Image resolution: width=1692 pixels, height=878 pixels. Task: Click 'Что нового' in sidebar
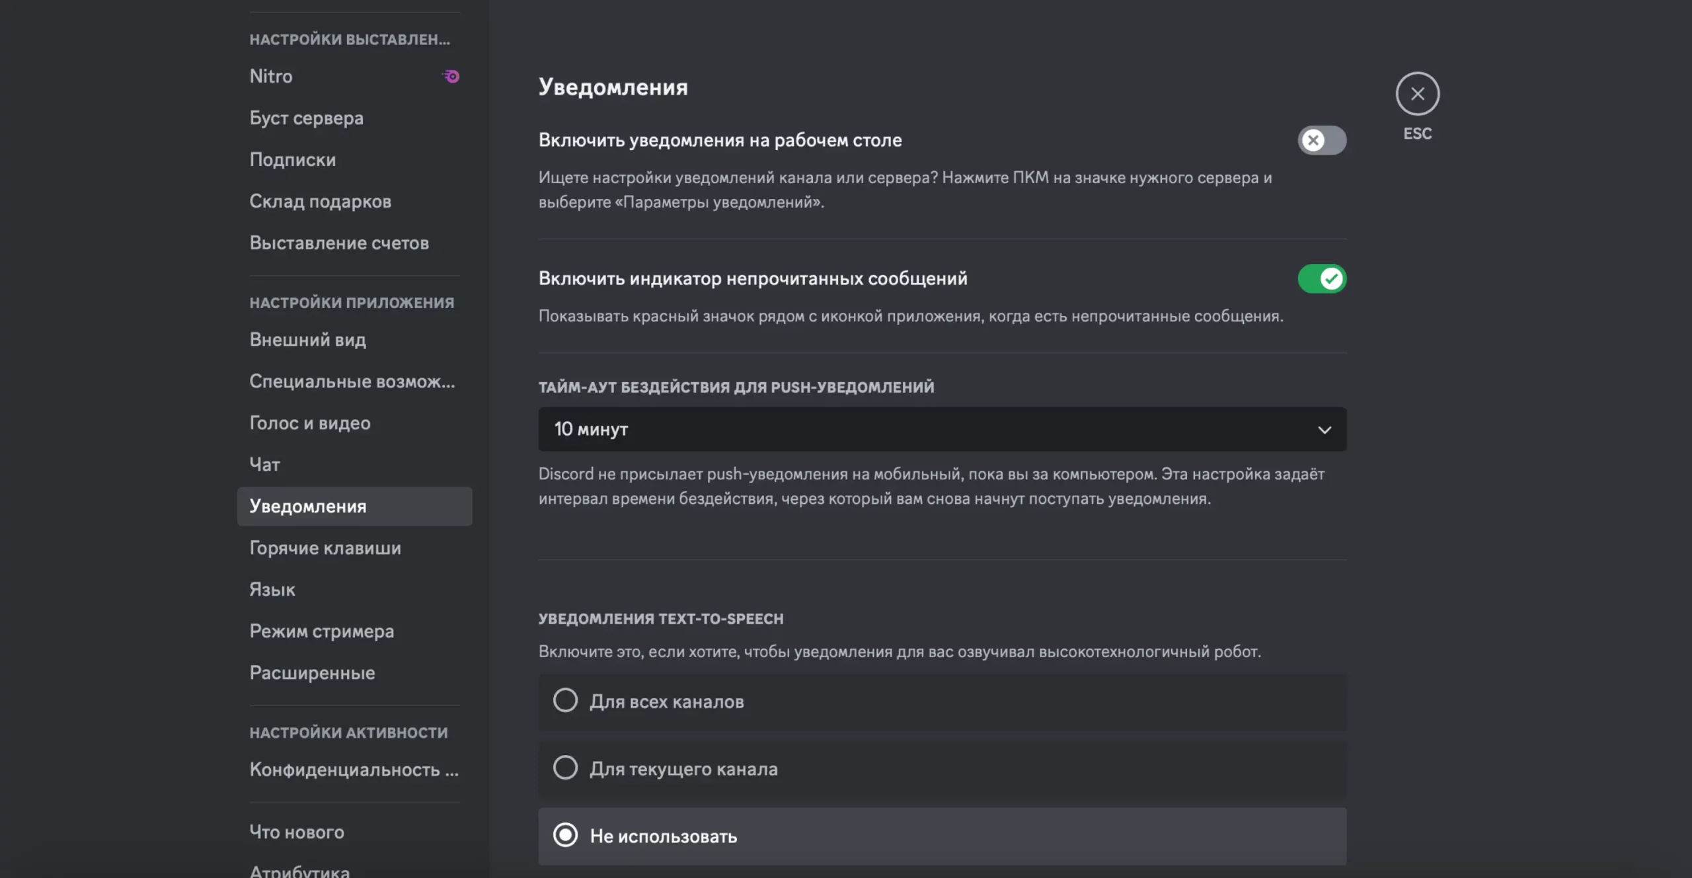coord(297,832)
